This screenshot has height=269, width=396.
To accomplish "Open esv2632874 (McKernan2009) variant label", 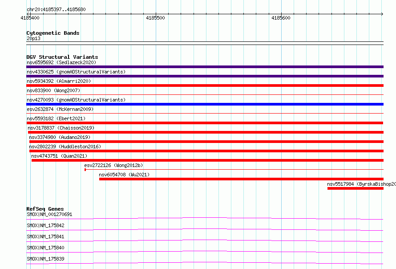I will coord(60,109).
